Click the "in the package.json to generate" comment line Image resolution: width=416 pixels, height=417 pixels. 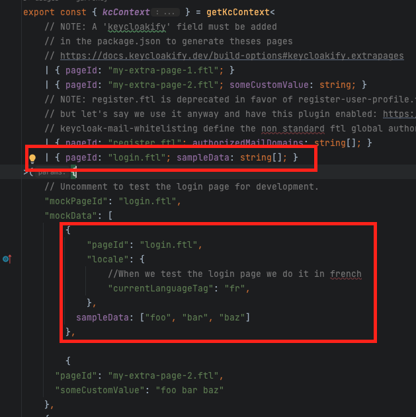[169, 41]
